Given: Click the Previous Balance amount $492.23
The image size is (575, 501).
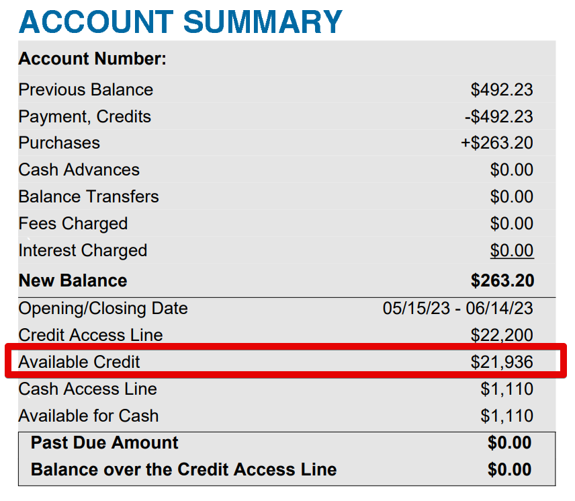Looking at the screenshot, I should click(x=502, y=89).
